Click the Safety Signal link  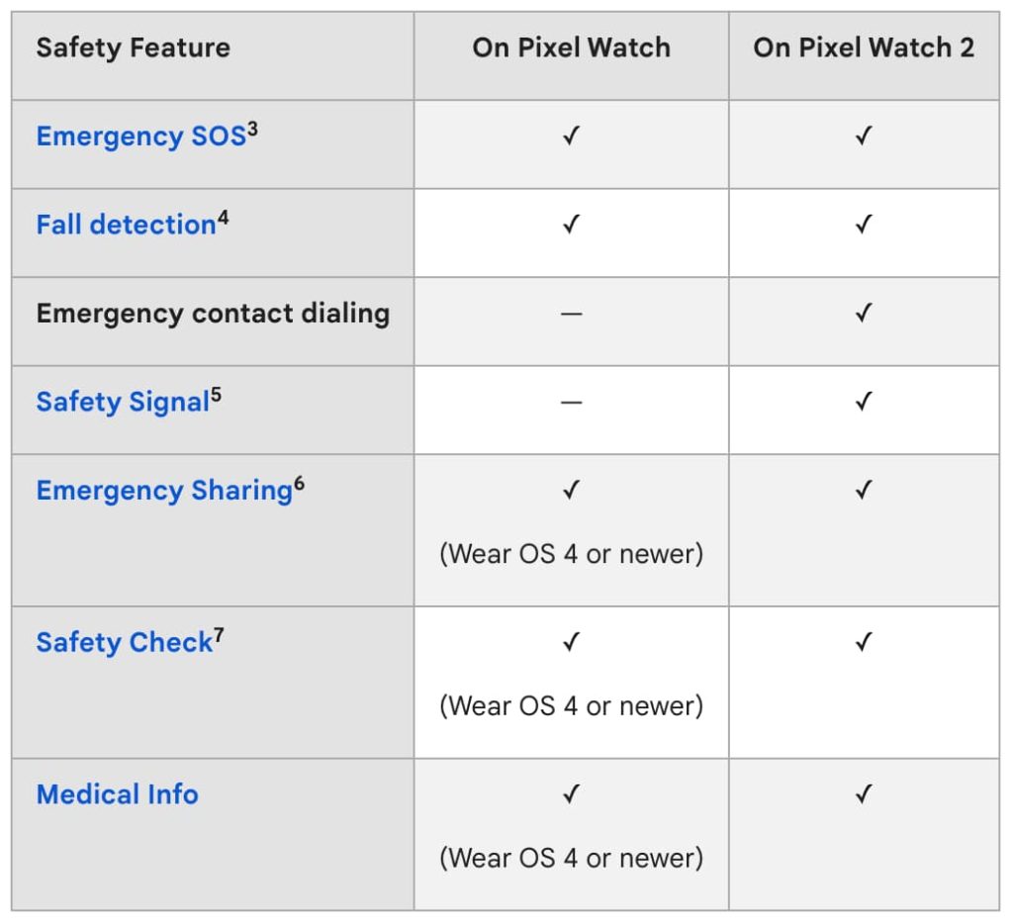click(x=123, y=402)
